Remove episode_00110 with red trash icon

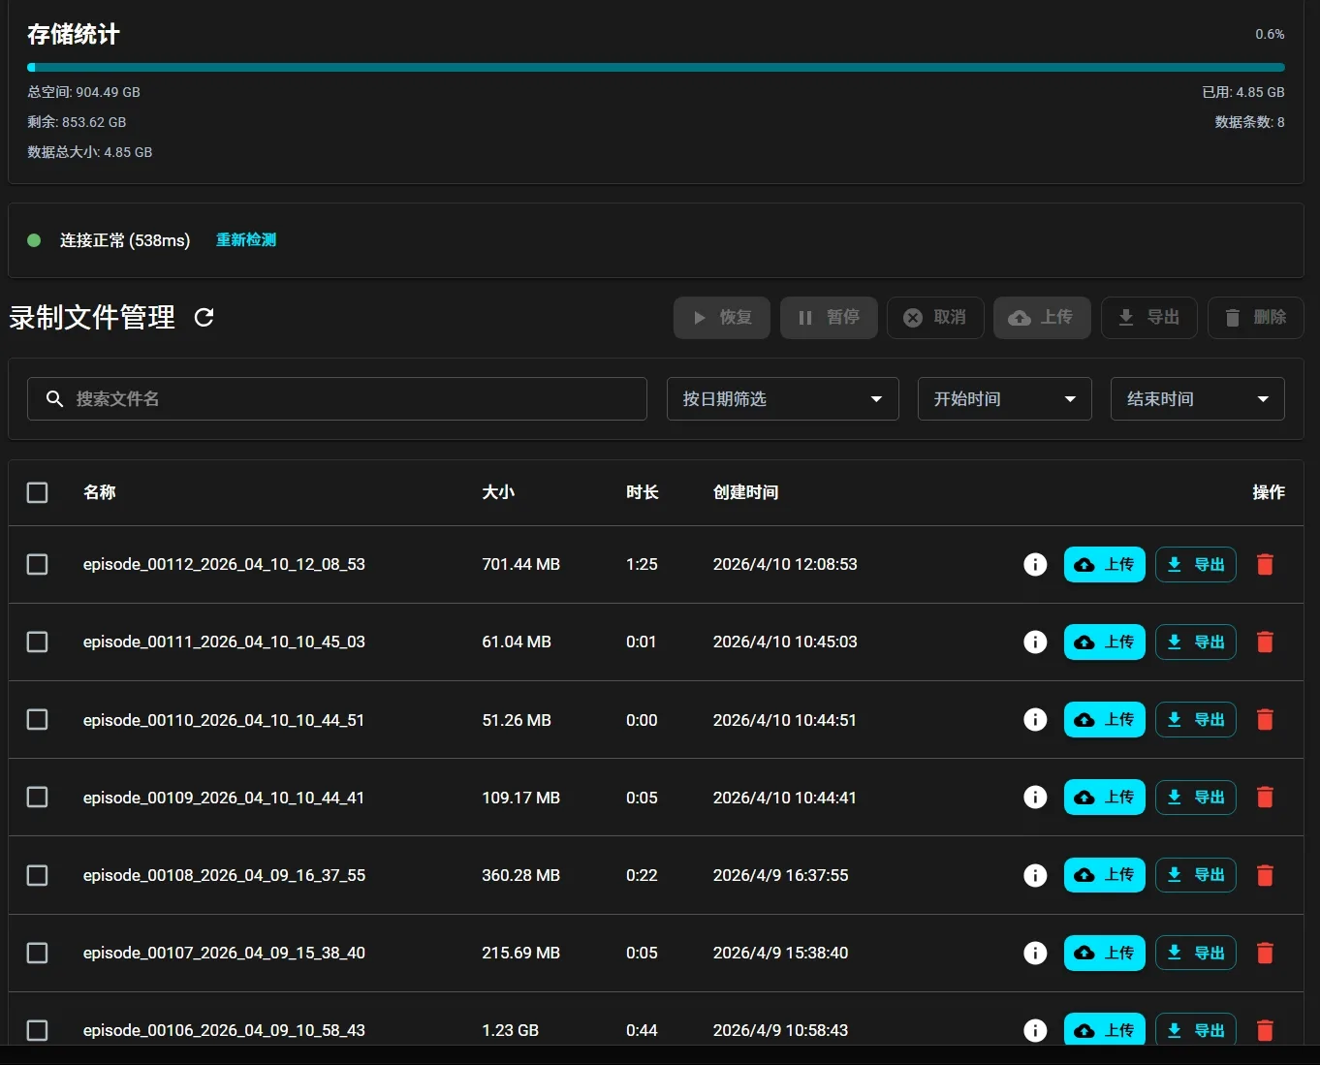click(1265, 719)
